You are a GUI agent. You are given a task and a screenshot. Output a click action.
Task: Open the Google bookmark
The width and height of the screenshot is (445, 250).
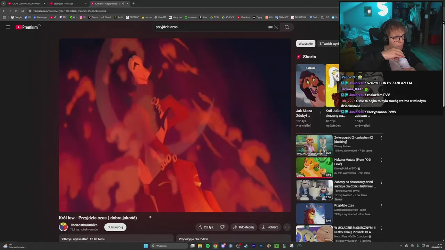pyautogui.click(x=16, y=17)
